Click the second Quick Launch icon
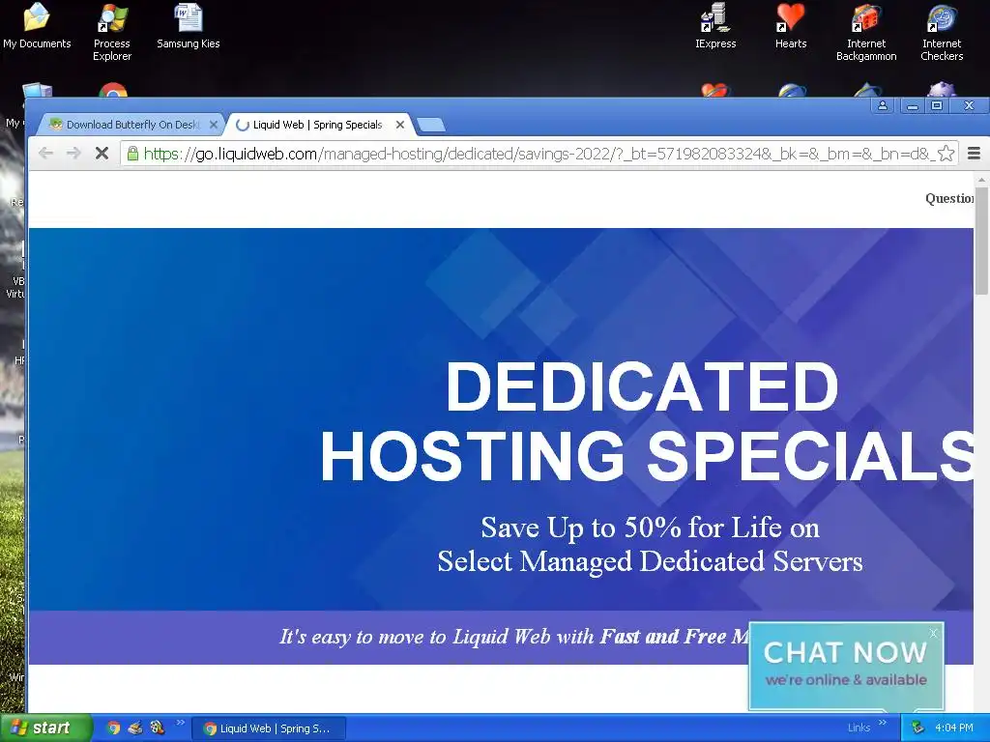Viewport: 990px width, 742px height. 135,728
